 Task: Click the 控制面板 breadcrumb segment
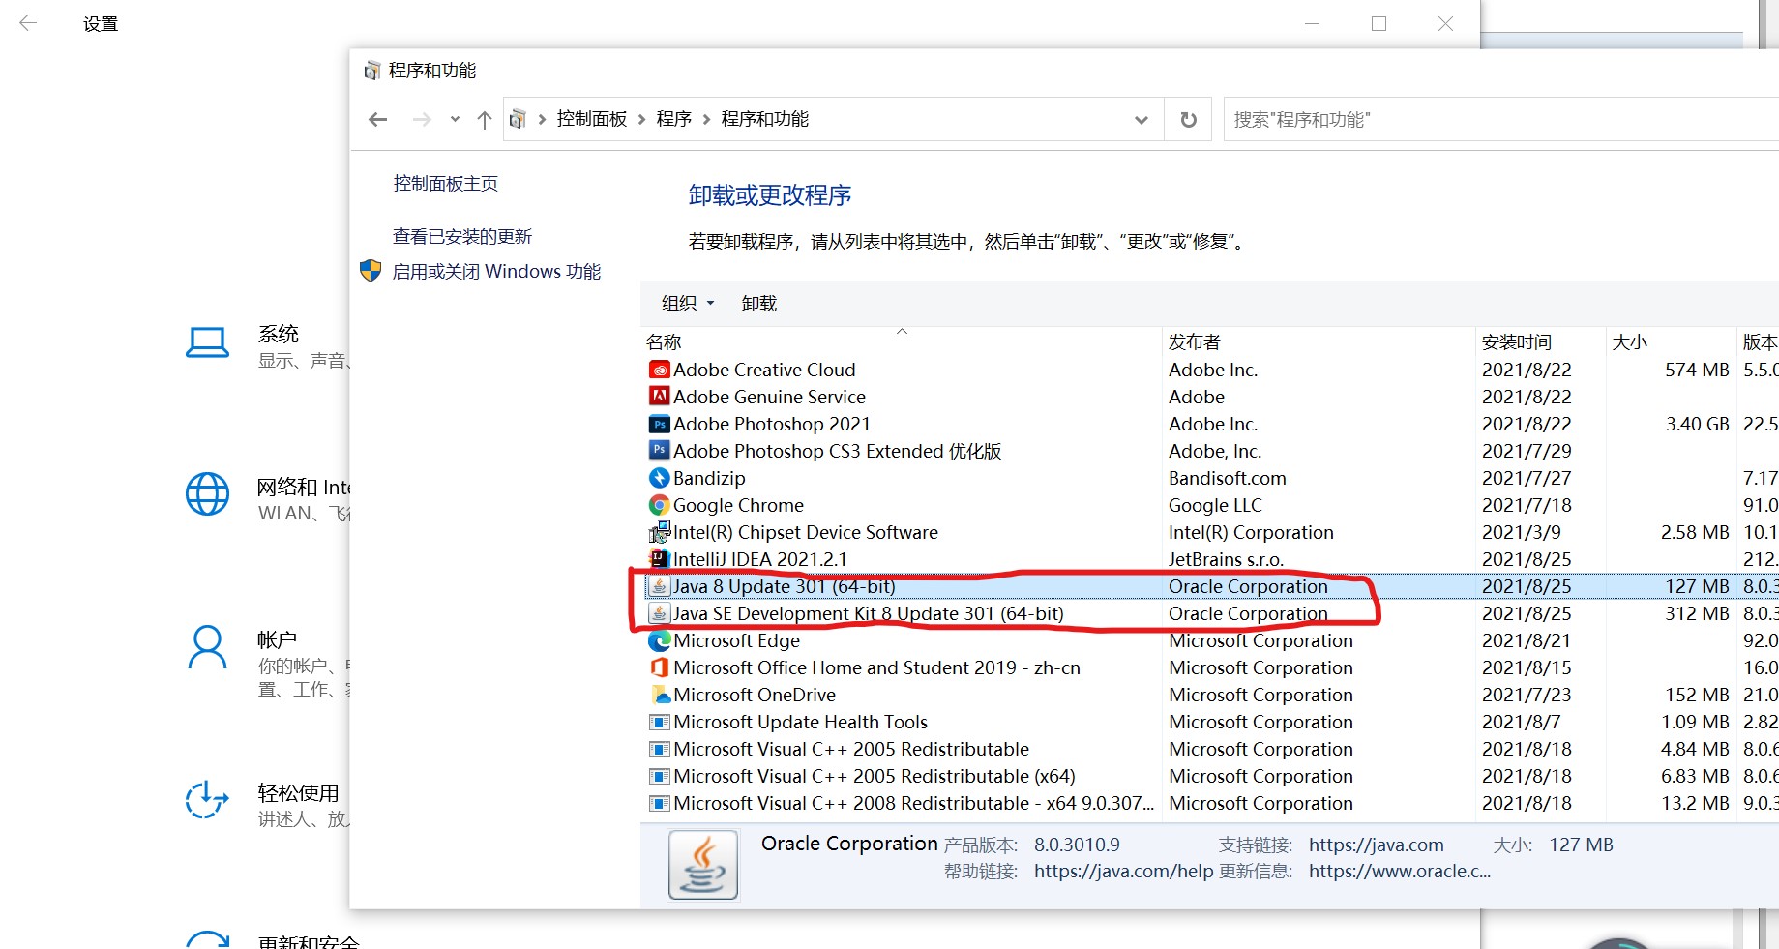tap(592, 119)
